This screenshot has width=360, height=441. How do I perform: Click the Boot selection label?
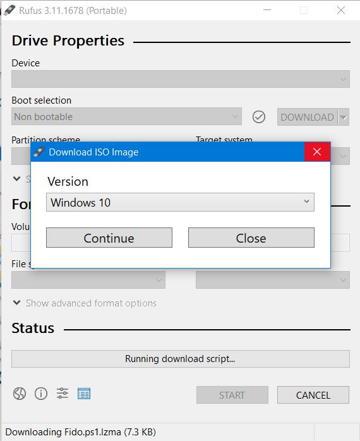tap(41, 100)
